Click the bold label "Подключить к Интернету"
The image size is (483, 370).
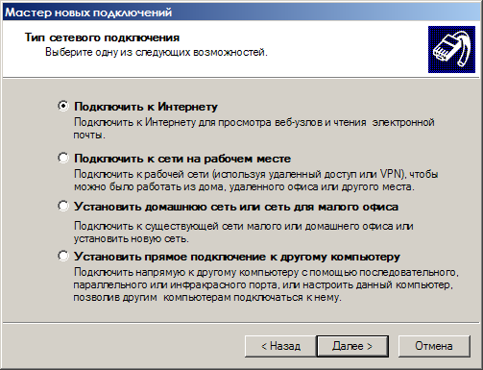146,107
